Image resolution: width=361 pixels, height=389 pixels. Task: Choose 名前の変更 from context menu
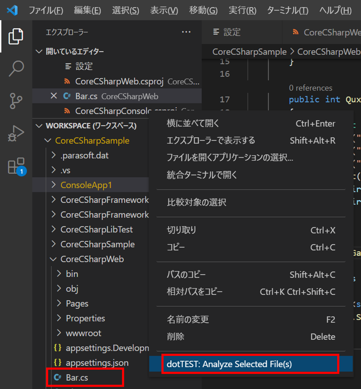188,319
